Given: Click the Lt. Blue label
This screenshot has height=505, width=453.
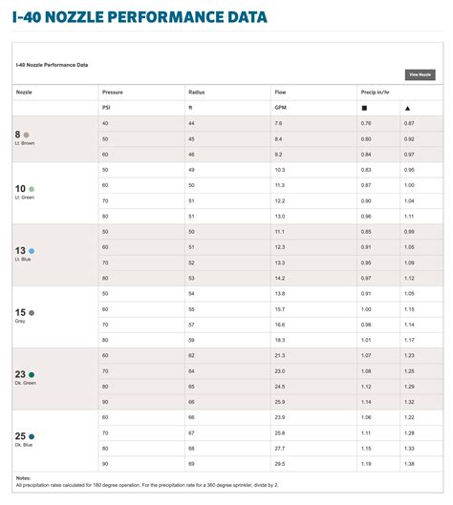Looking at the screenshot, I should tap(23, 260).
